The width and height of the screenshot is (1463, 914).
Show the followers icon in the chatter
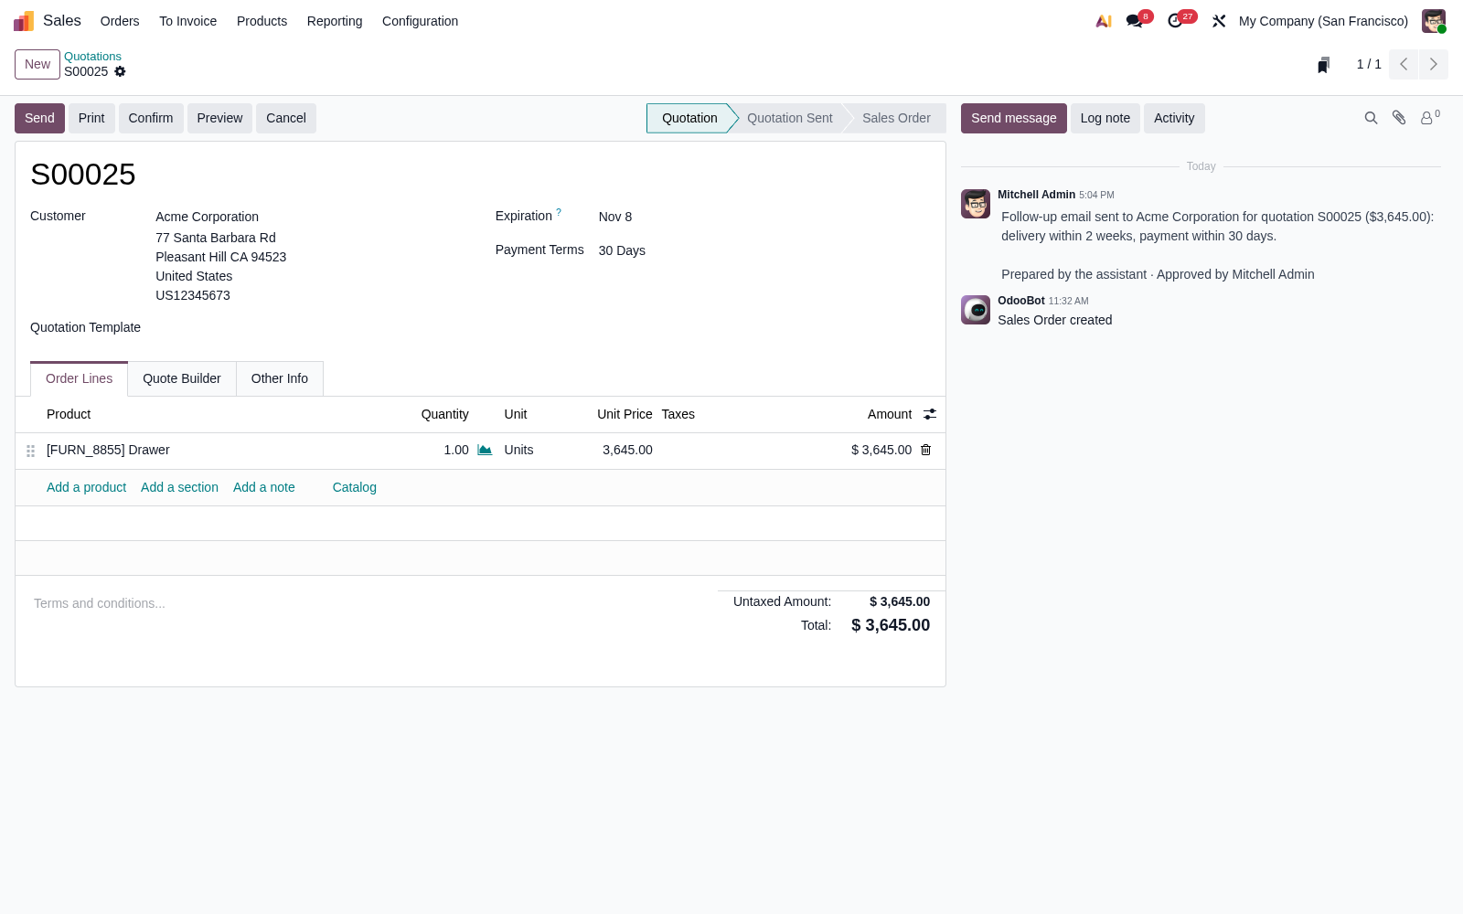coord(1430,118)
